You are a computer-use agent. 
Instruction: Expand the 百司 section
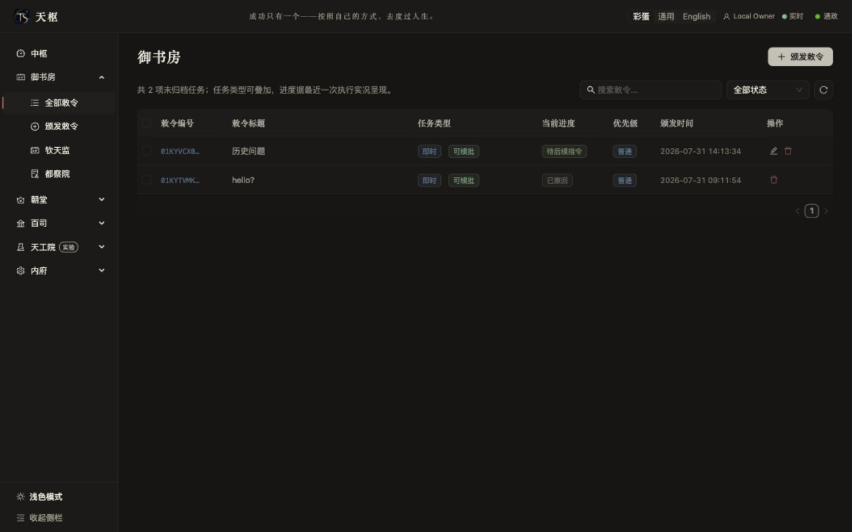59,223
